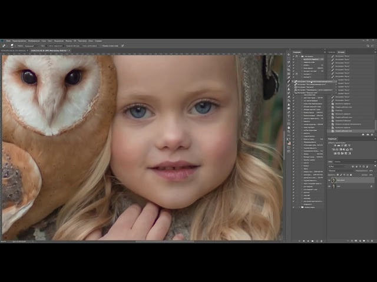Select the Eraser tool
The image size is (377, 282).
coord(289,97)
